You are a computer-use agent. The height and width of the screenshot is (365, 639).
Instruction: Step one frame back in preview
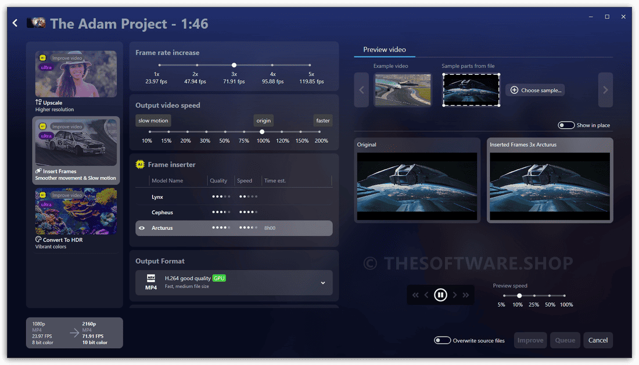point(426,295)
